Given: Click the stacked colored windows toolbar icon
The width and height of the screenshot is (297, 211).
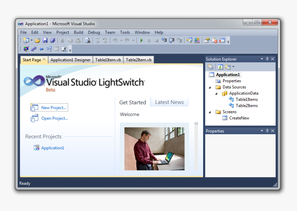Looking at the screenshot, I should pyautogui.click(x=197, y=40).
